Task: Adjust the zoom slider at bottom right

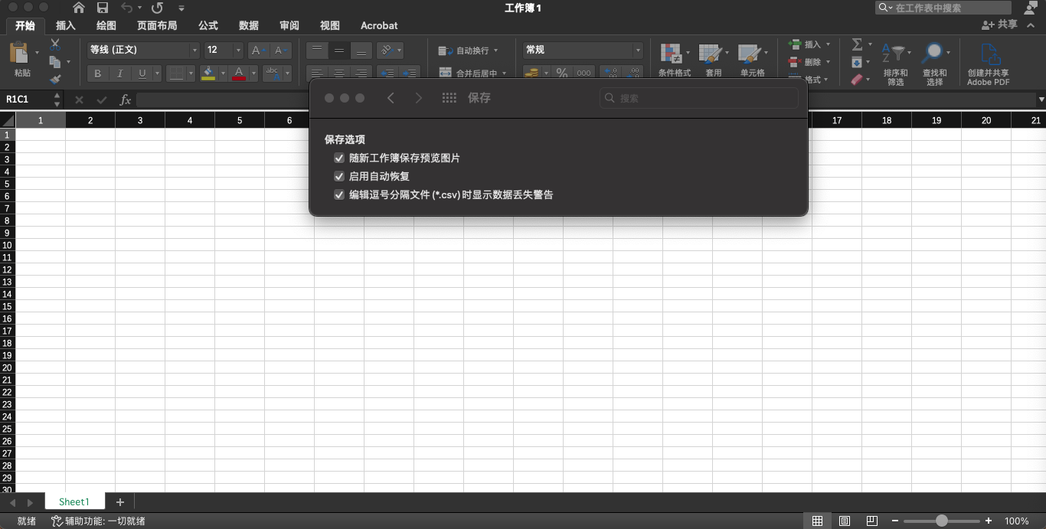Action: click(943, 521)
